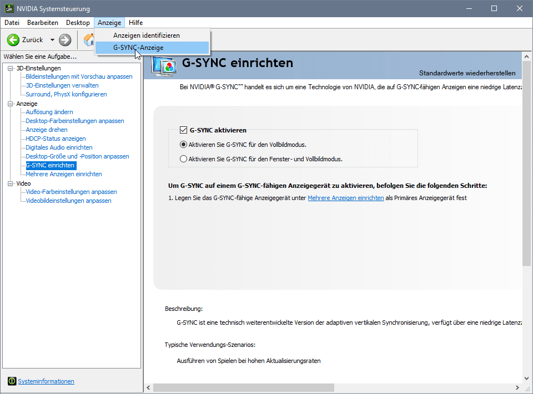Collapse the Video tree node
Screen dimensions: 533x394
click(11, 183)
